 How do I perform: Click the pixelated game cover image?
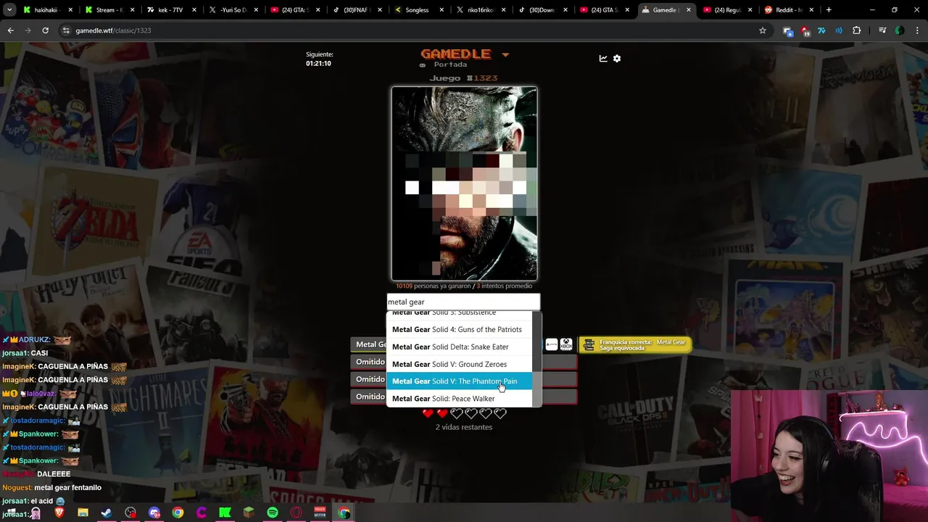pyautogui.click(x=464, y=183)
